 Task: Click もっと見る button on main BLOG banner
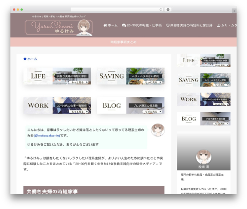coord(152,112)
